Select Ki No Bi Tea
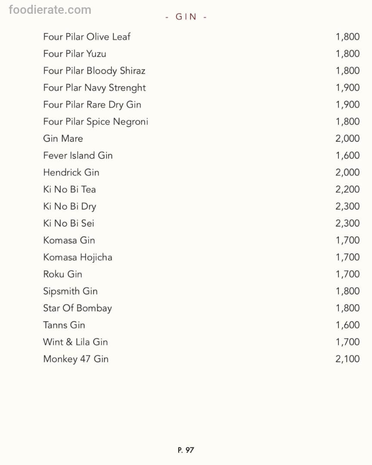Viewport: 372px width, 465px height. [x=69, y=189]
